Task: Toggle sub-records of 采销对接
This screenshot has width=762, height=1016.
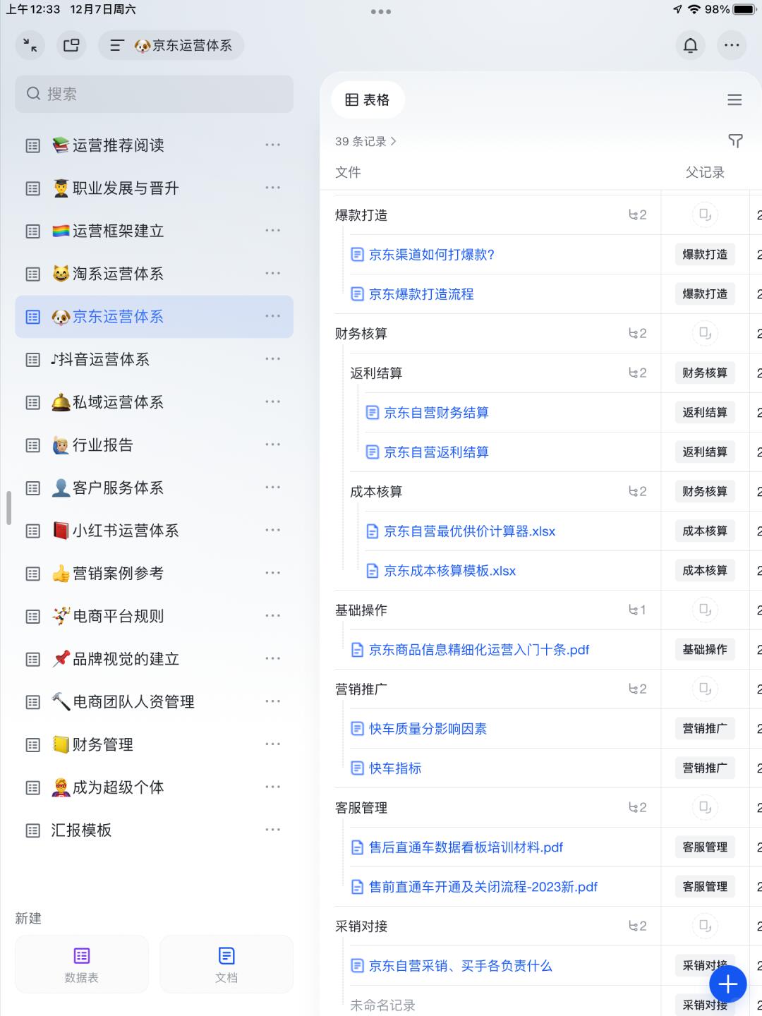Action: click(x=638, y=926)
